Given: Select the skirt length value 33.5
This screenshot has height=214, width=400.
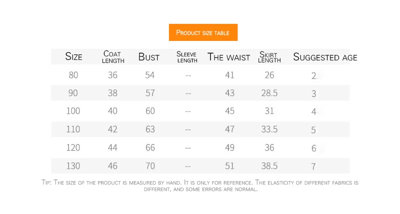Looking at the screenshot, I should (269, 129).
